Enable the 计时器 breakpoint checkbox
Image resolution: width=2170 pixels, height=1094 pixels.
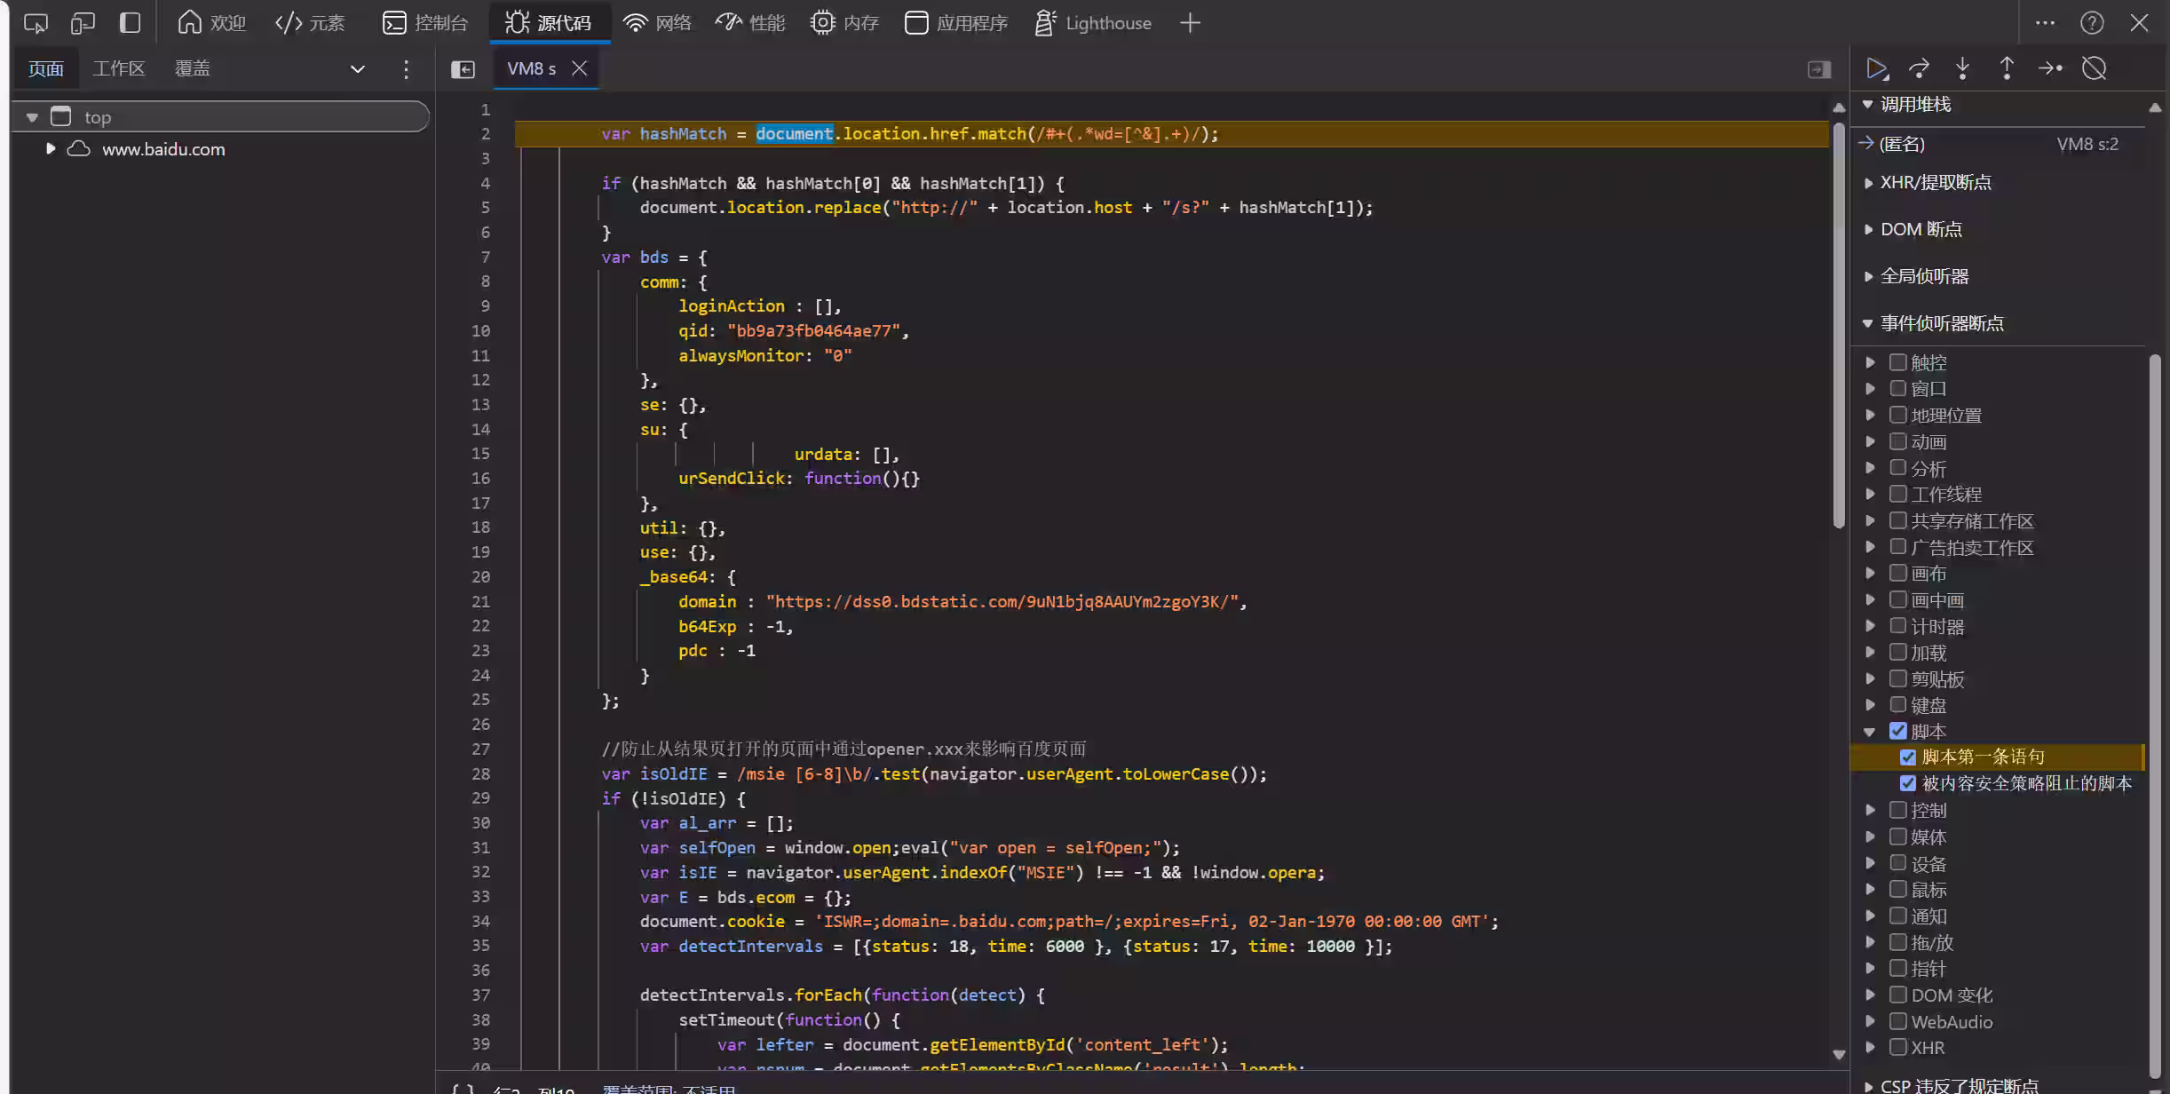pyautogui.click(x=1898, y=626)
